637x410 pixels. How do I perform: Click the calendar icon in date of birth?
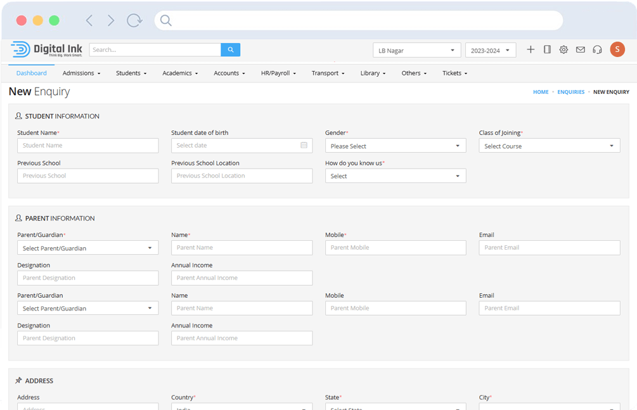[x=304, y=146]
